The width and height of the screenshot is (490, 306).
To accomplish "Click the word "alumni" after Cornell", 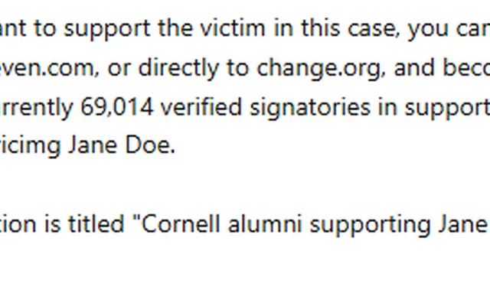I will pyautogui.click(x=265, y=224).
